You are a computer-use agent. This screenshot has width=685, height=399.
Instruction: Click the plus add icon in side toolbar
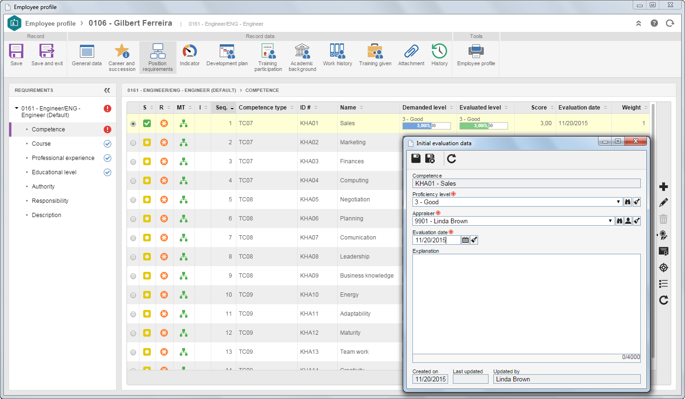(x=664, y=187)
